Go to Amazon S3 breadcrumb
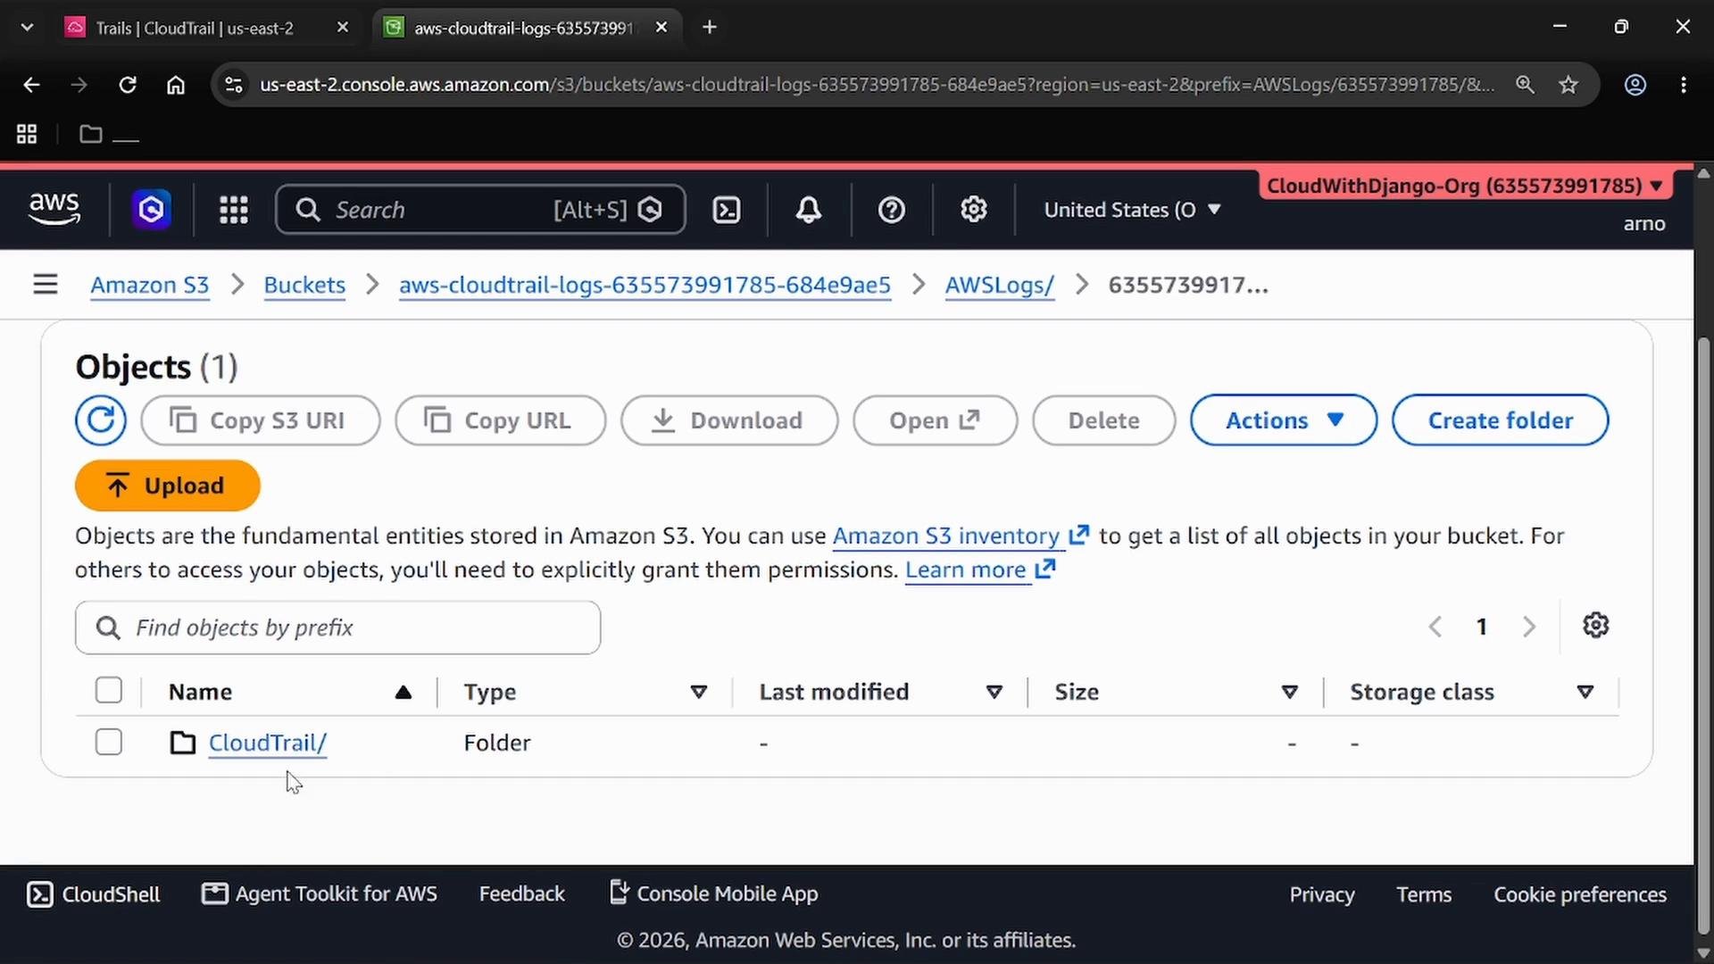 [150, 285]
